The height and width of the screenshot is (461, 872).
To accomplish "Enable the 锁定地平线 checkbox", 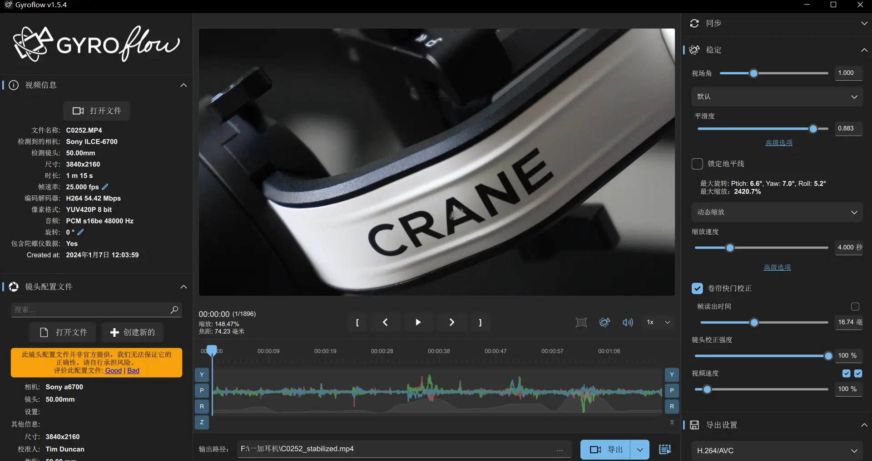I will coord(697,164).
